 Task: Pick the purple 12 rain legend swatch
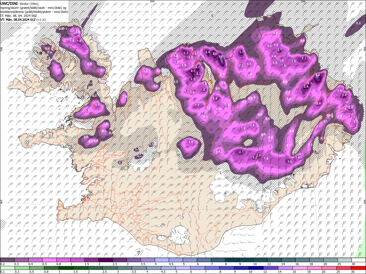point(270,268)
